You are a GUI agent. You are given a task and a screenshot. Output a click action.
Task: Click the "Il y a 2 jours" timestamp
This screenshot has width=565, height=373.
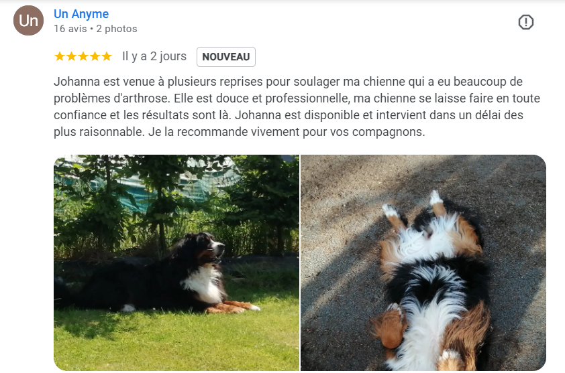[154, 56]
